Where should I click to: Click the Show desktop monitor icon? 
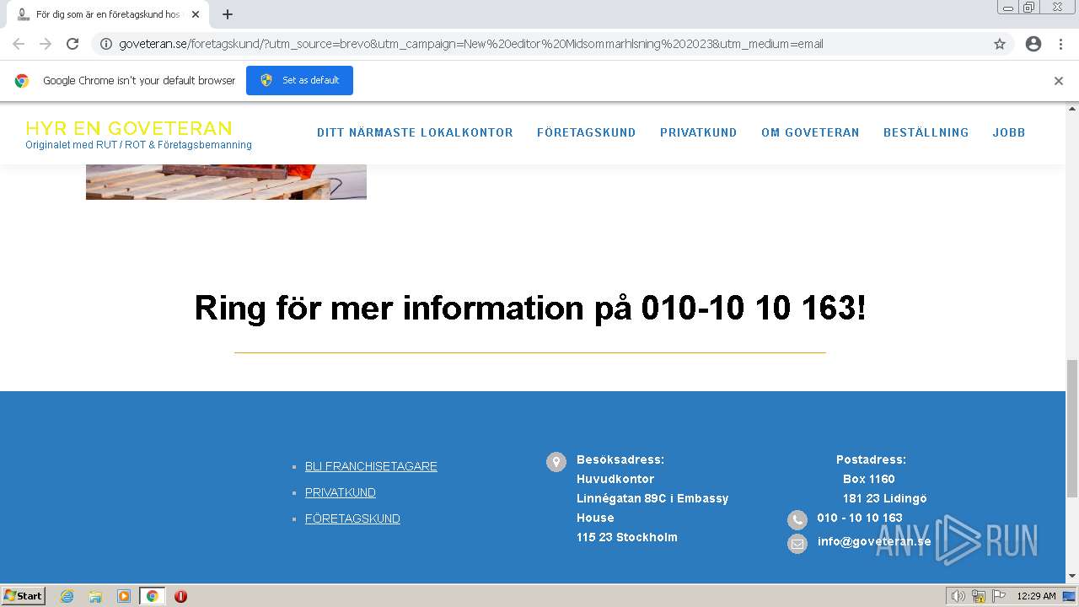click(1069, 596)
